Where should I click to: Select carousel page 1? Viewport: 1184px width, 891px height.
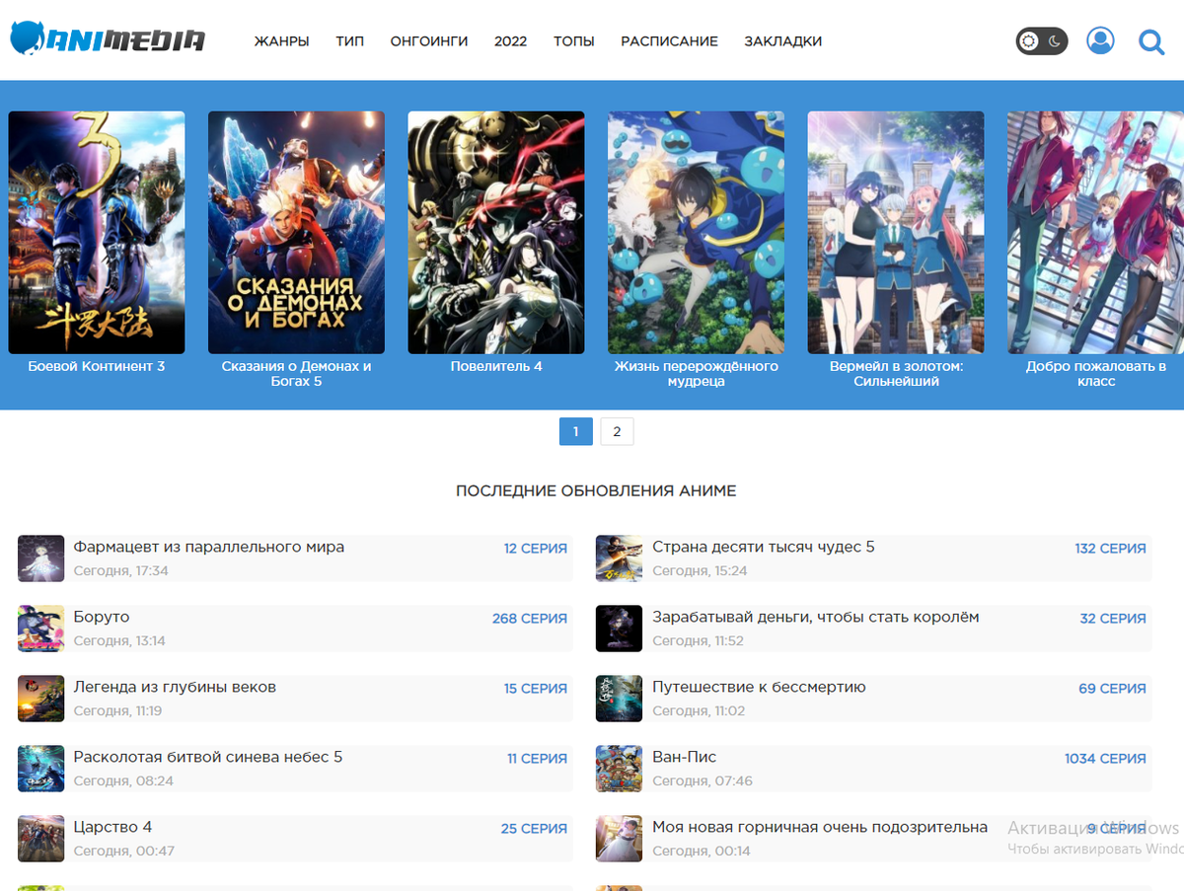pyautogui.click(x=576, y=431)
